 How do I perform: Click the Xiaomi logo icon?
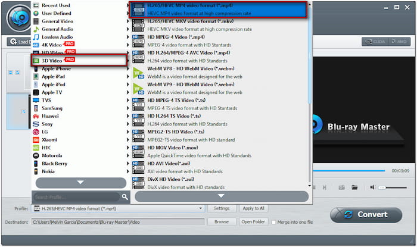tap(36, 140)
